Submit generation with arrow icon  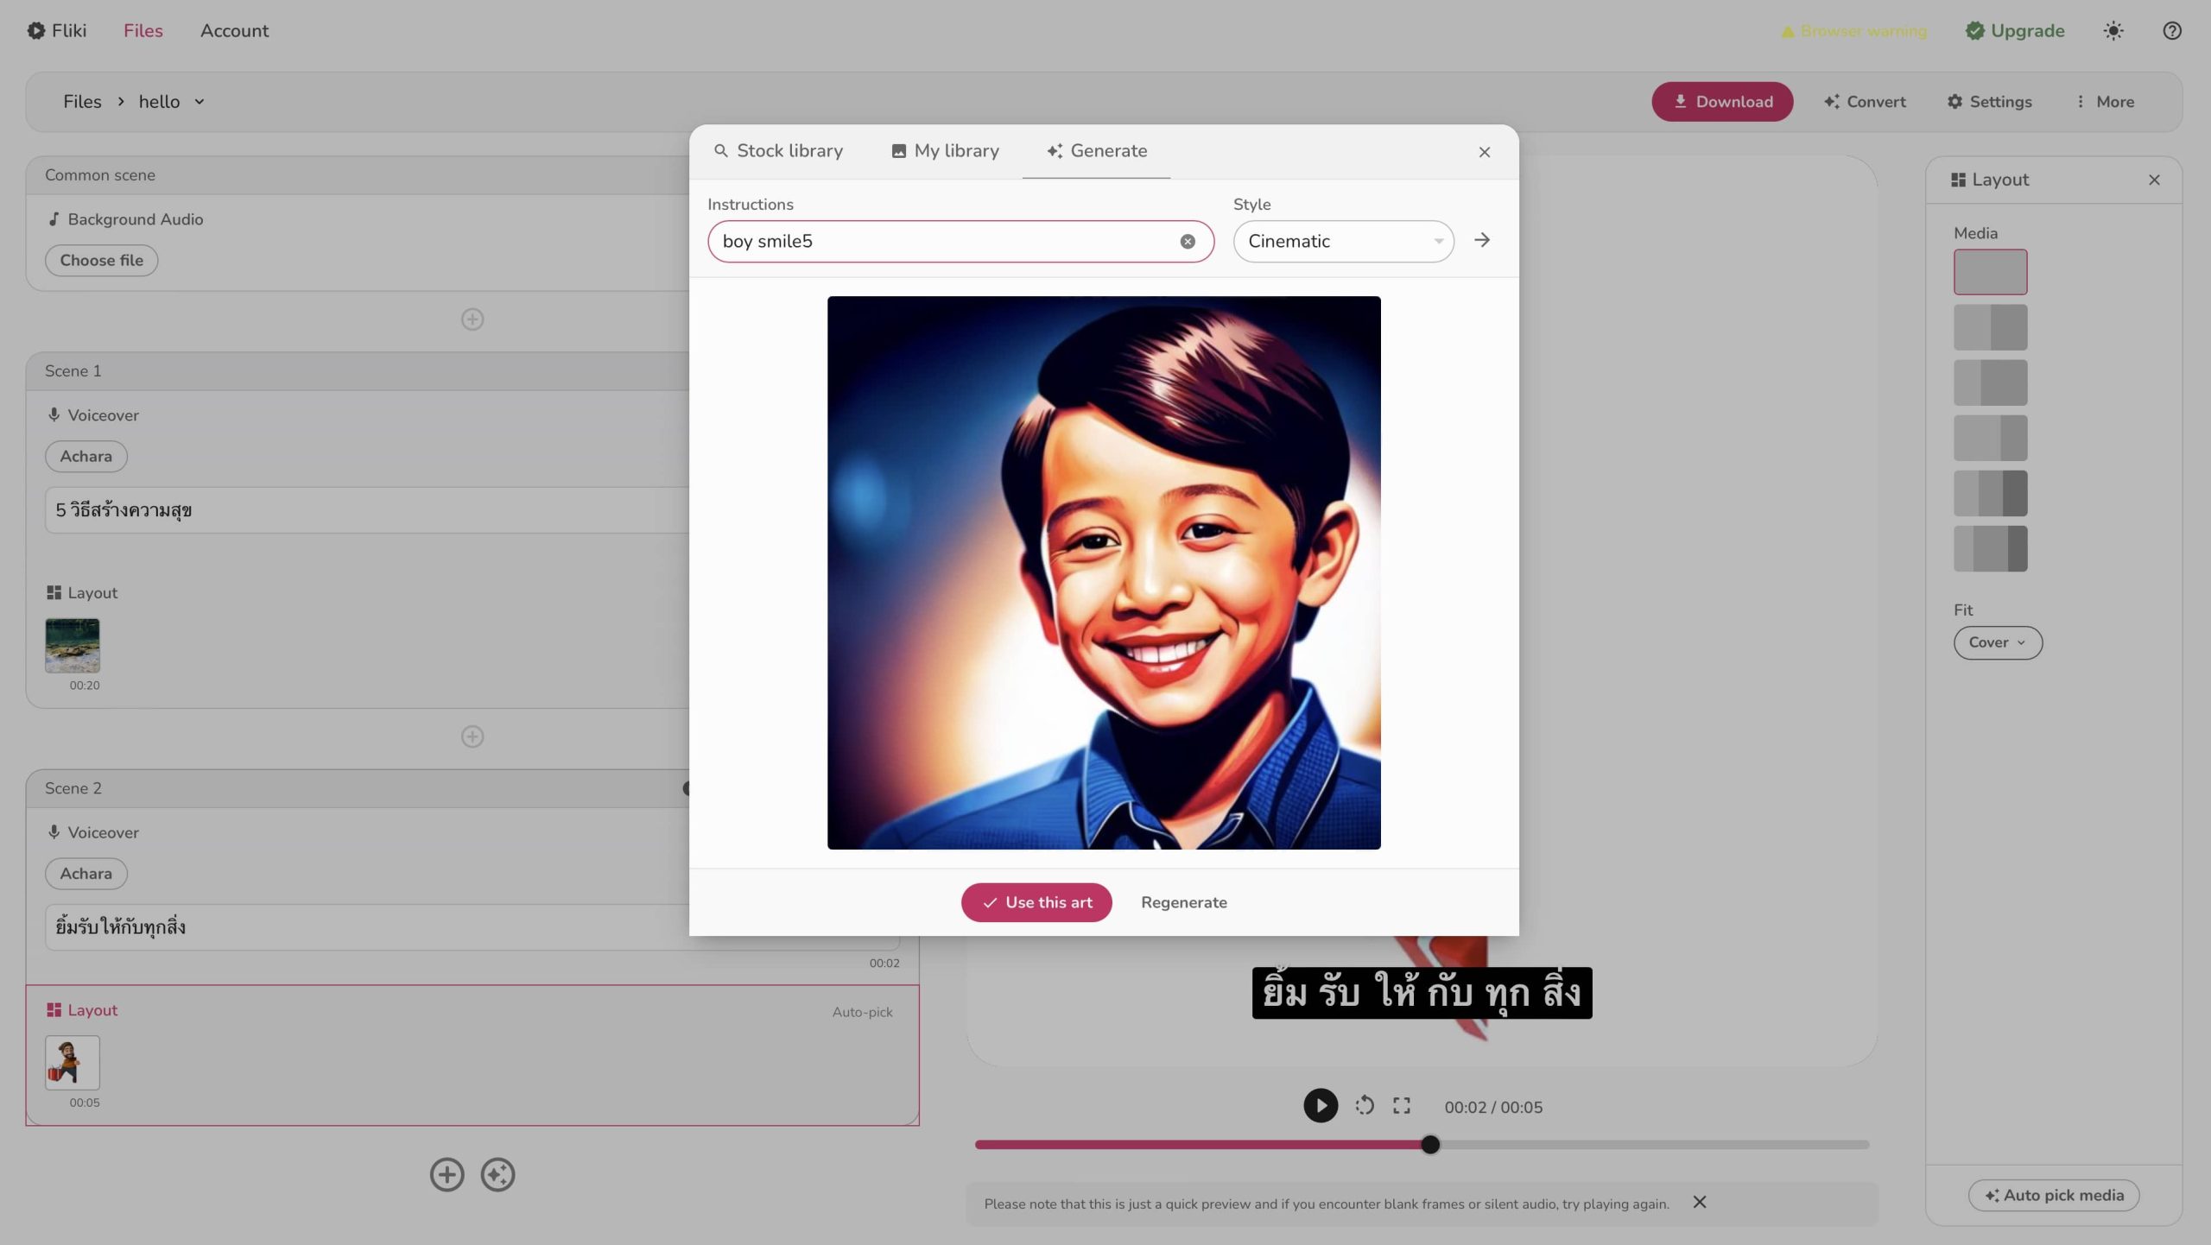click(1482, 240)
